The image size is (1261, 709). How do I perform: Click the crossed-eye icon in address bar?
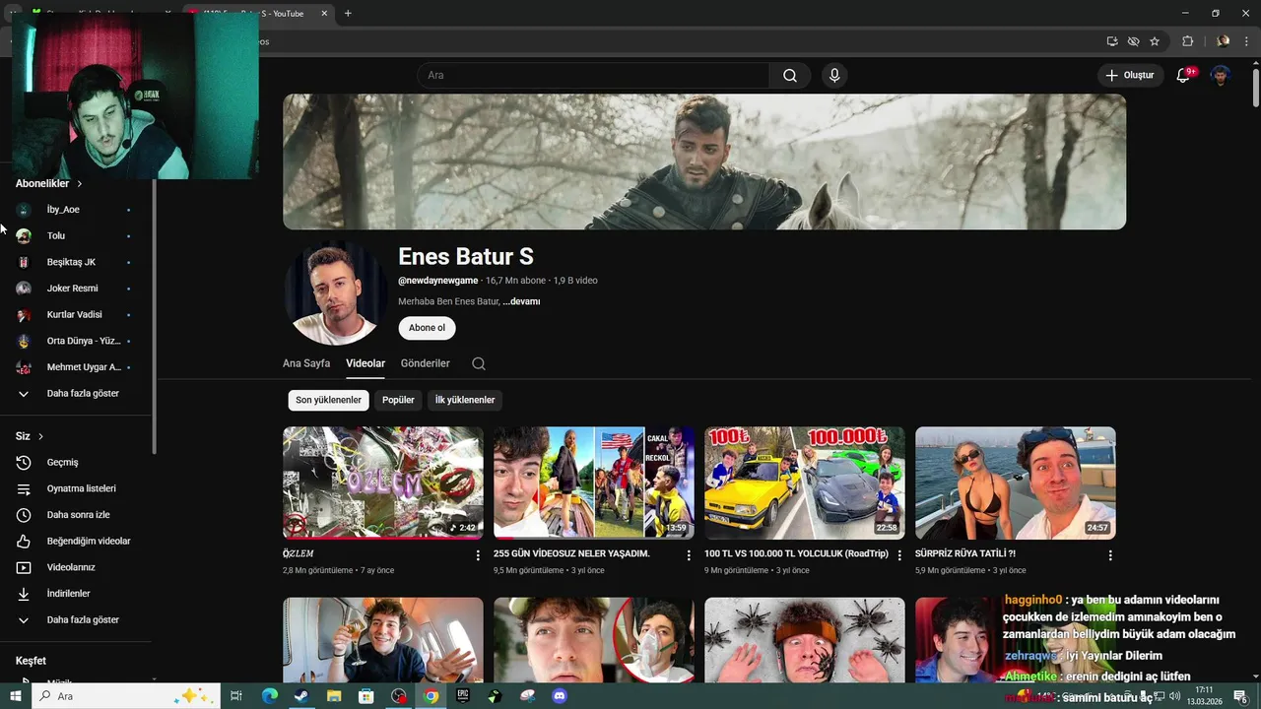(x=1134, y=41)
